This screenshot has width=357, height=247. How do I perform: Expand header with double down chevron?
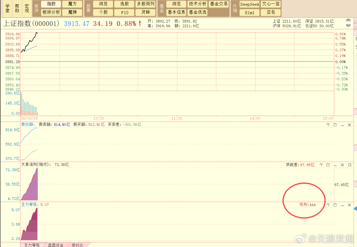click(x=348, y=25)
